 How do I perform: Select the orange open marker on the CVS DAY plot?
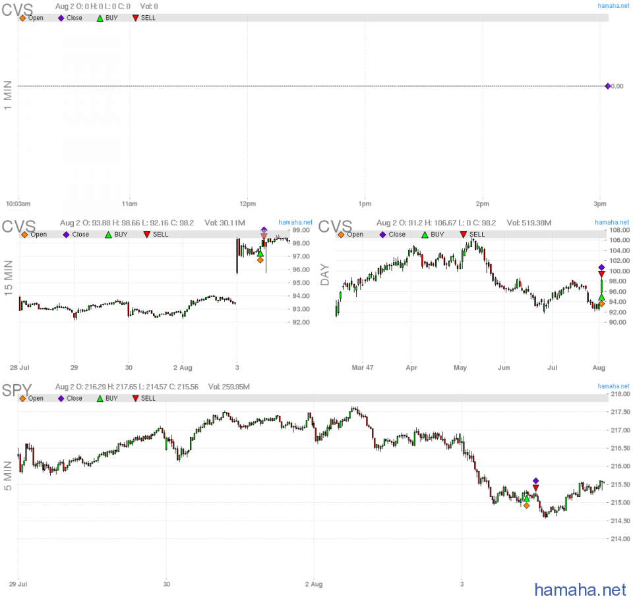coord(601,304)
